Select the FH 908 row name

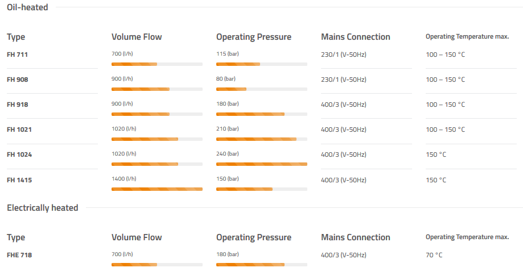pos(17,80)
